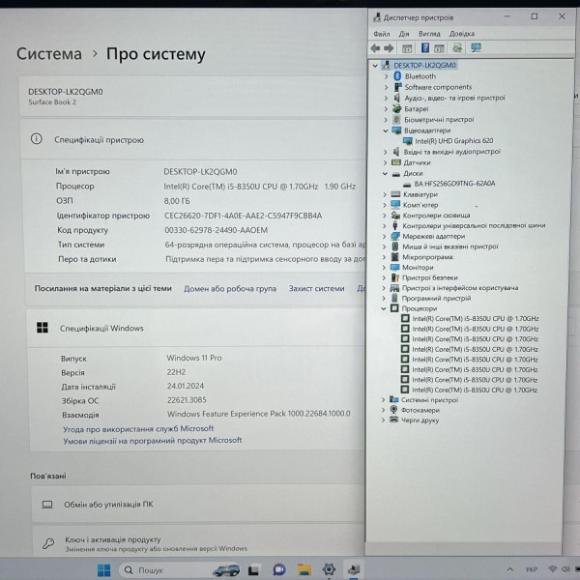Select the last i5-8350U processor entry

point(475,390)
